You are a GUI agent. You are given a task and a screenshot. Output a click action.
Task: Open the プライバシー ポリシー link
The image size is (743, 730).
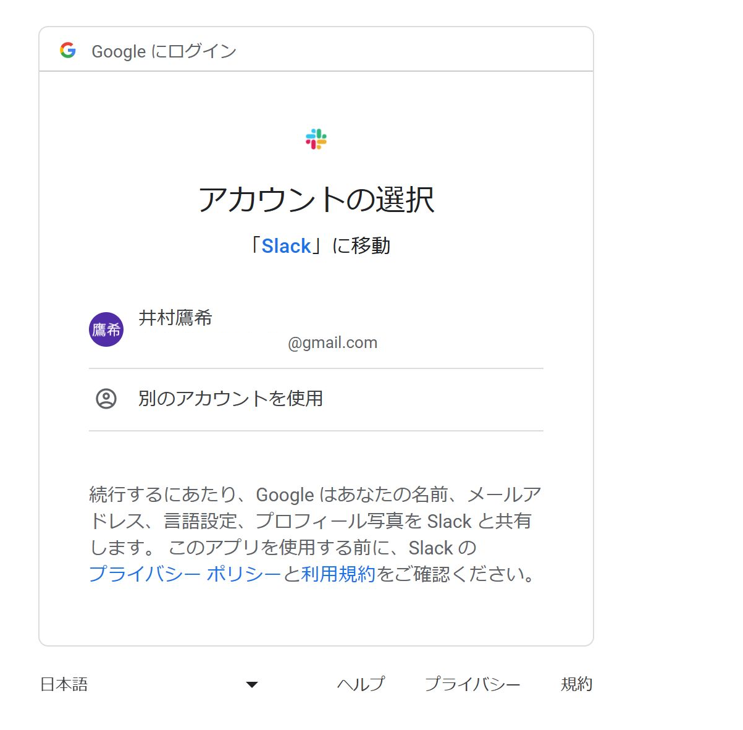(x=185, y=574)
